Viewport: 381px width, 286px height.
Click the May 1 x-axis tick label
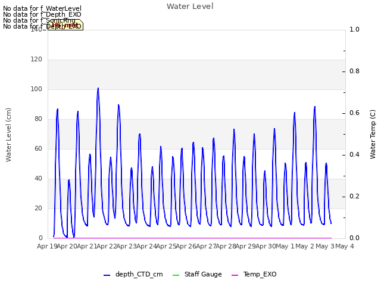(x=285, y=246)
